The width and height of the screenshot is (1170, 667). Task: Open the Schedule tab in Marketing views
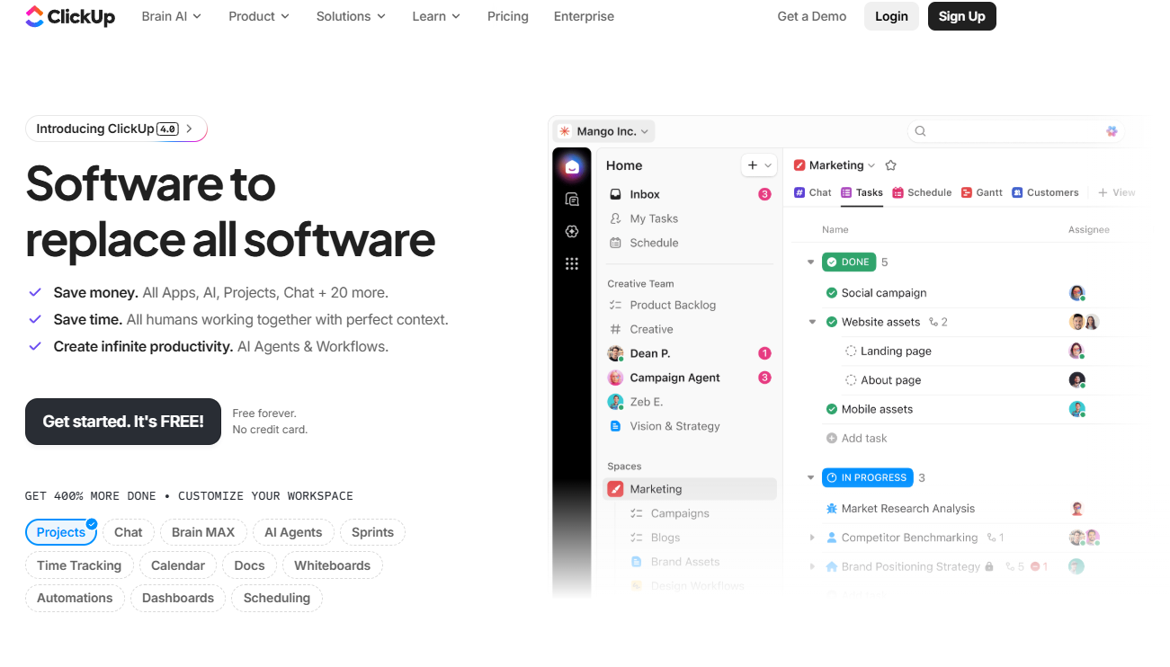click(x=922, y=192)
